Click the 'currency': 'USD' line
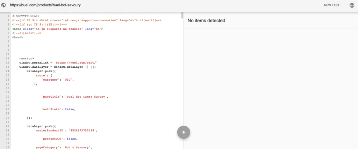Viewport: 358px width, 149px height. click(x=58, y=80)
